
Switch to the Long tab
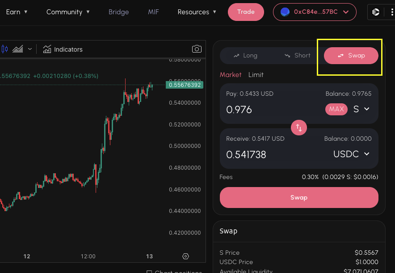coord(245,56)
